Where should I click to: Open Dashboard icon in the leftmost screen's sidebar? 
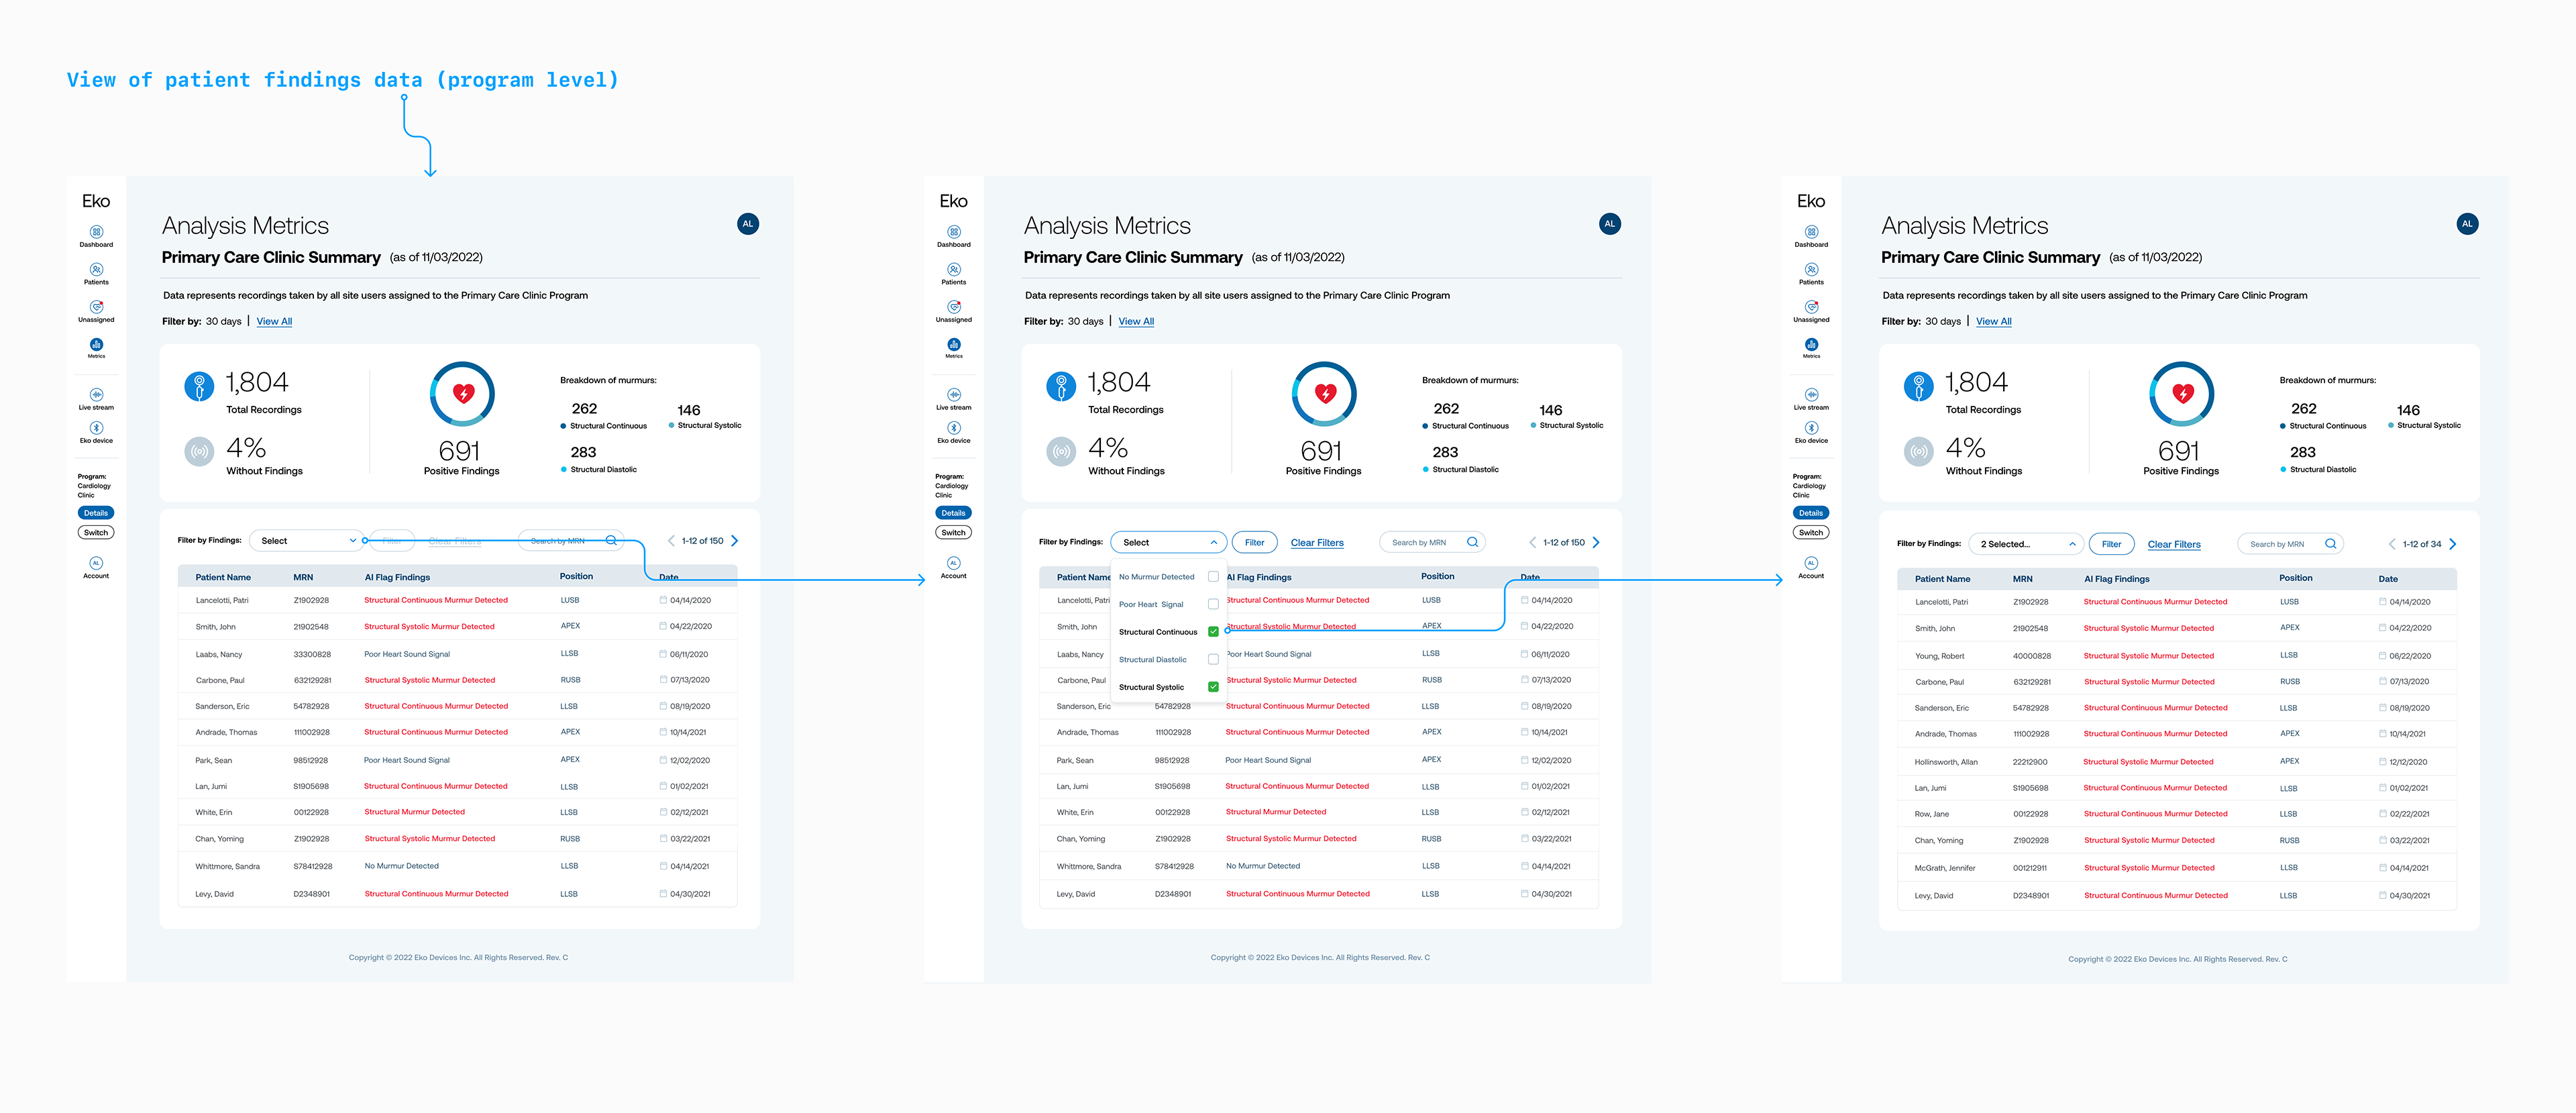click(x=96, y=232)
